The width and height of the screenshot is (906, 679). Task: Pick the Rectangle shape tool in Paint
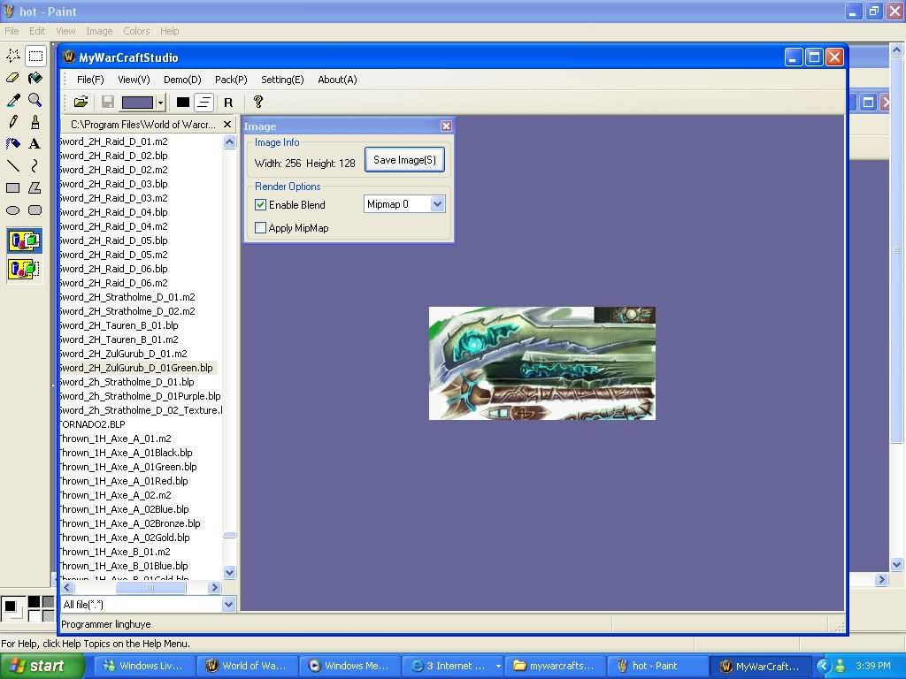tap(12, 188)
